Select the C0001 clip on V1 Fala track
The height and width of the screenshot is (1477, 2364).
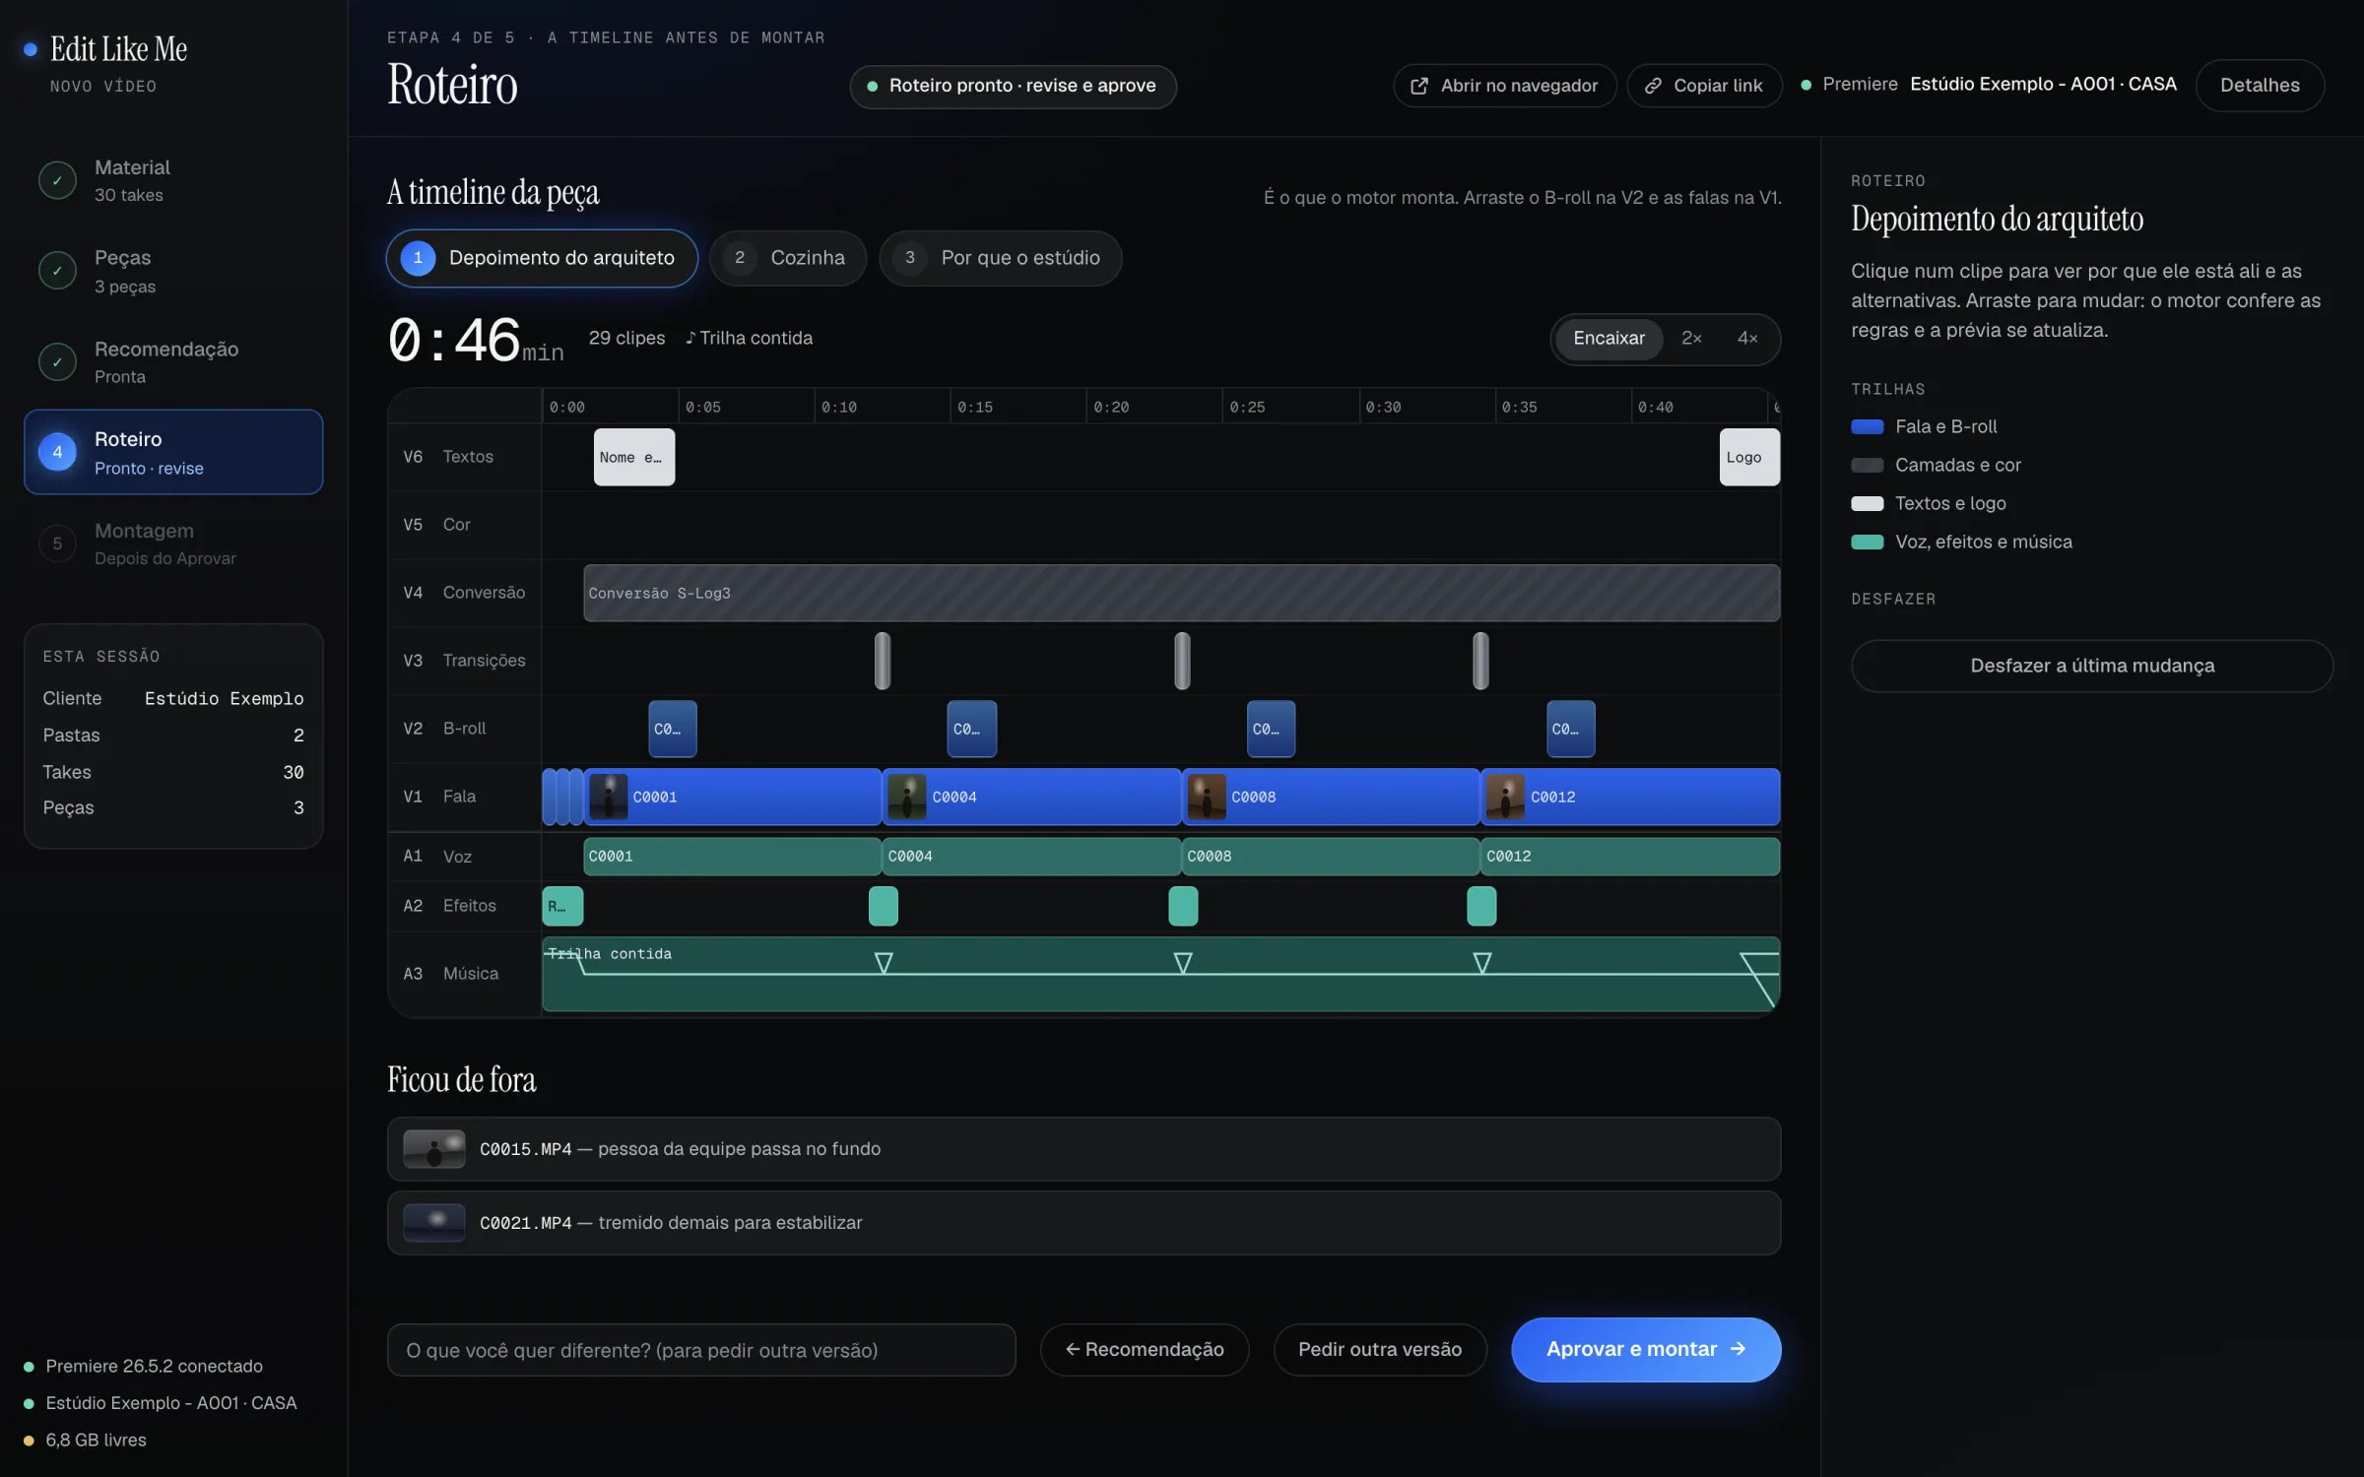[x=732, y=797]
